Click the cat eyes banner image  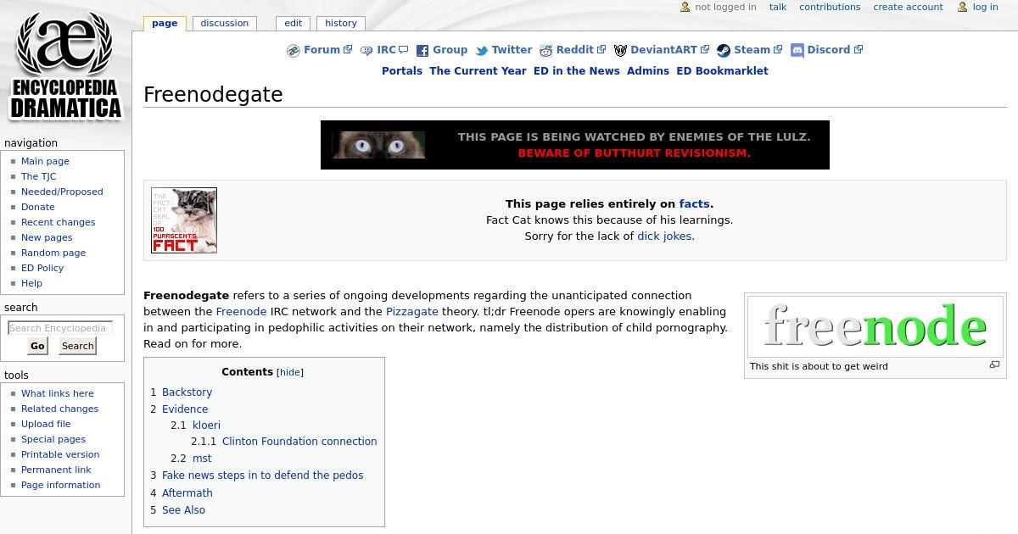[378, 145]
